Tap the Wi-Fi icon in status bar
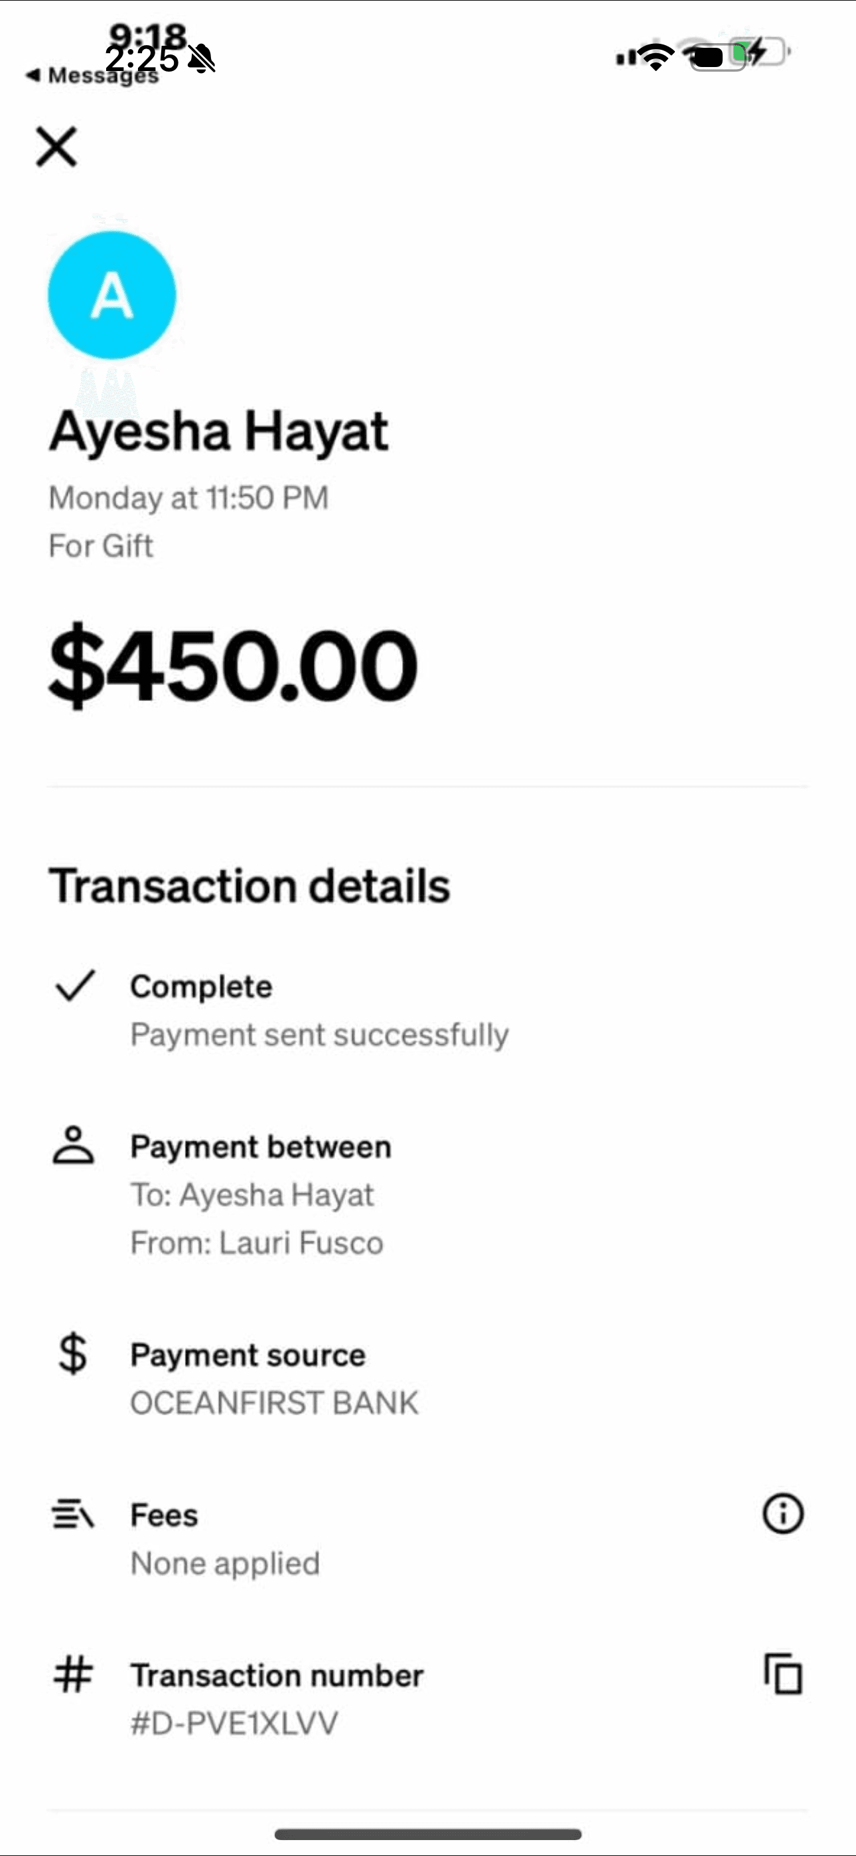This screenshot has height=1856, width=856. 656,56
